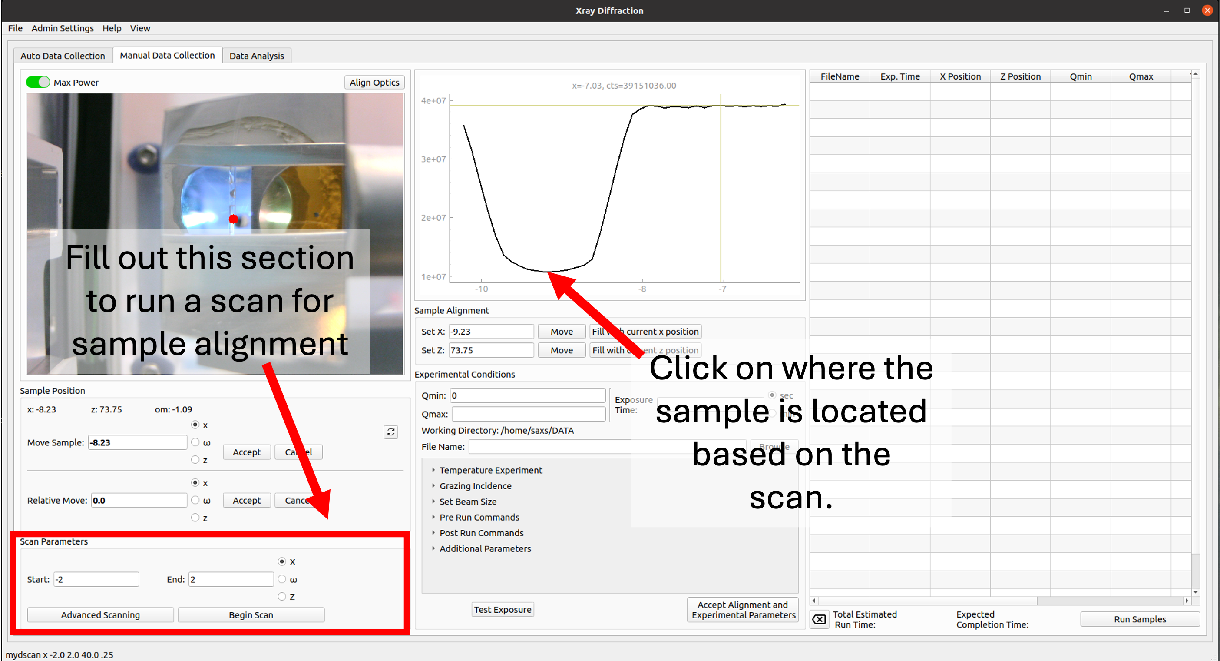Select ω radio button in Scan Parameters
The image size is (1220, 661).
pyautogui.click(x=282, y=579)
